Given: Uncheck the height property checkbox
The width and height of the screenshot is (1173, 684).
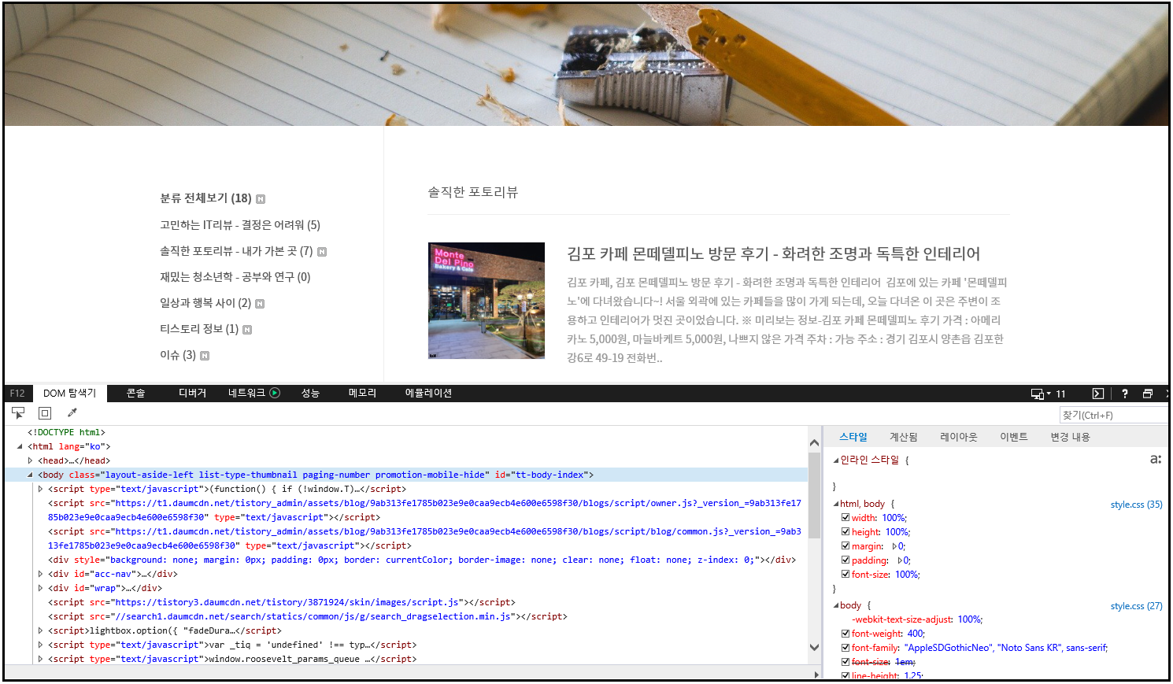Looking at the screenshot, I should tap(846, 532).
